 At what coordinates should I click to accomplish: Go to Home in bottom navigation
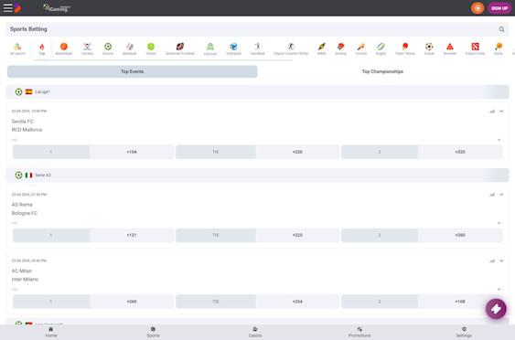point(51,332)
